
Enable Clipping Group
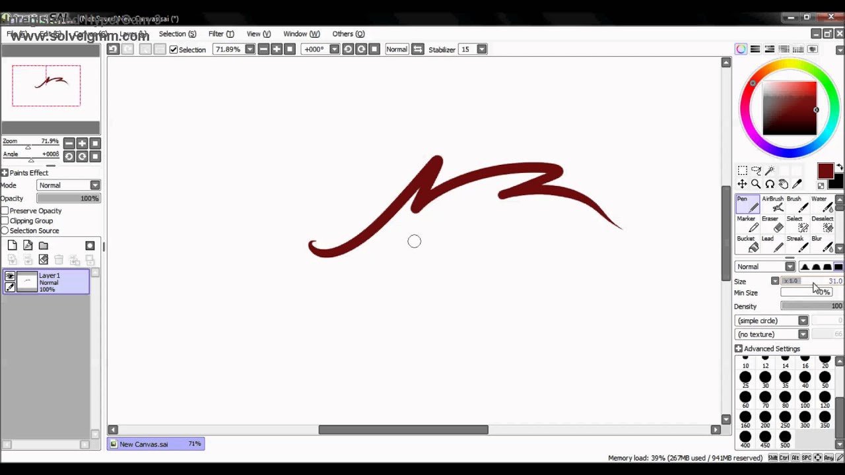[5, 220]
